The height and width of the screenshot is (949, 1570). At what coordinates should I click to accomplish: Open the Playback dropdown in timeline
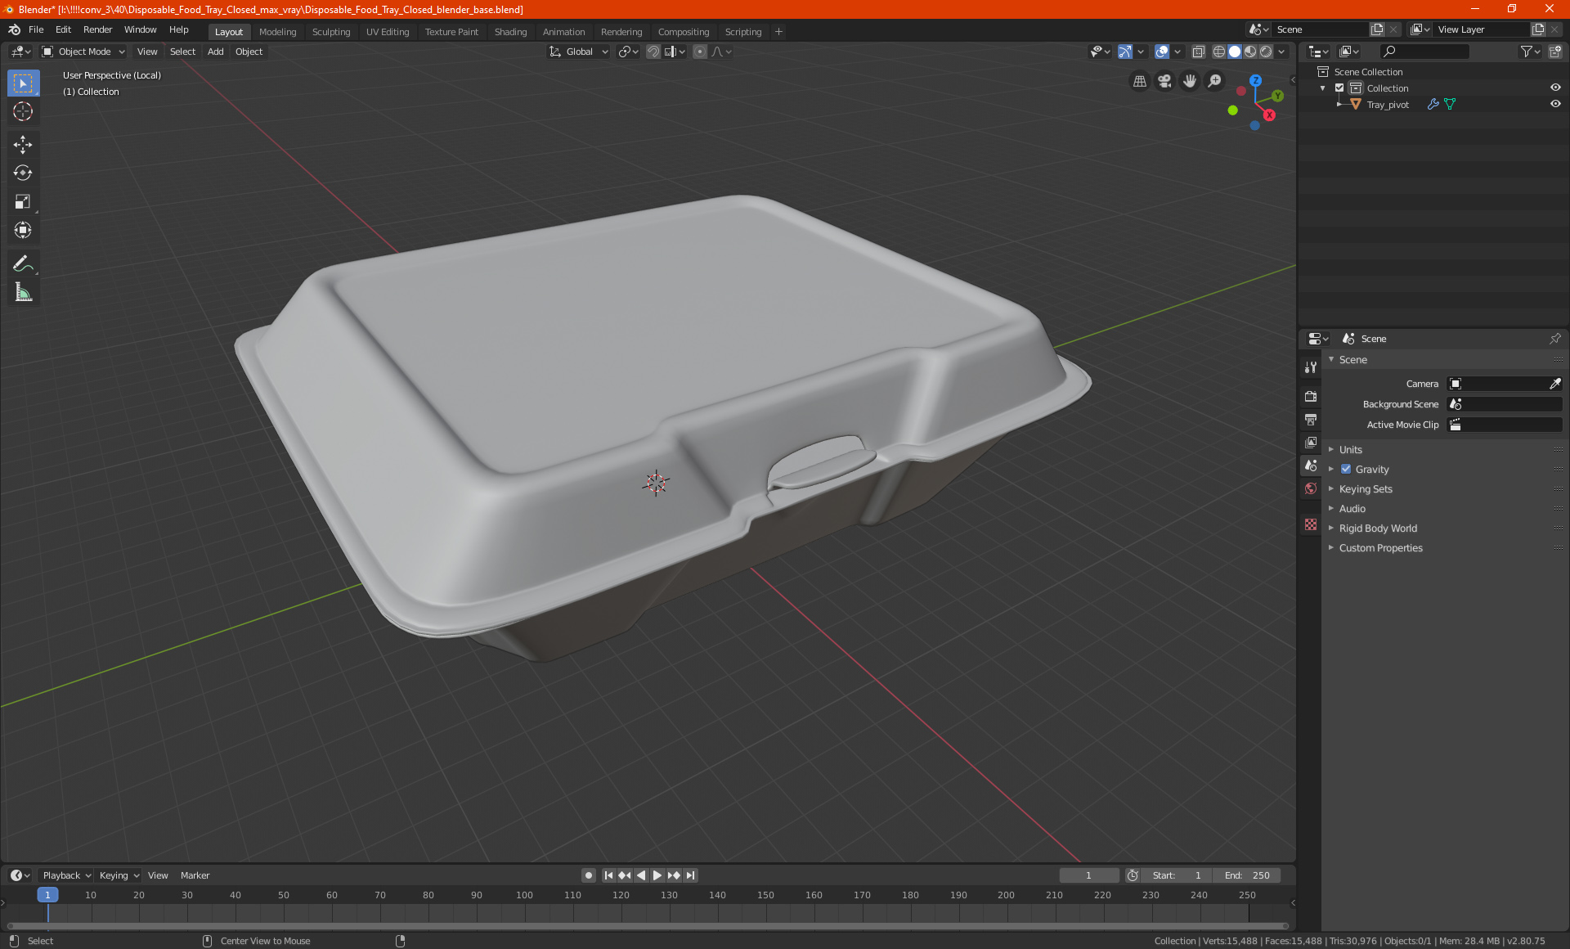pyautogui.click(x=66, y=875)
